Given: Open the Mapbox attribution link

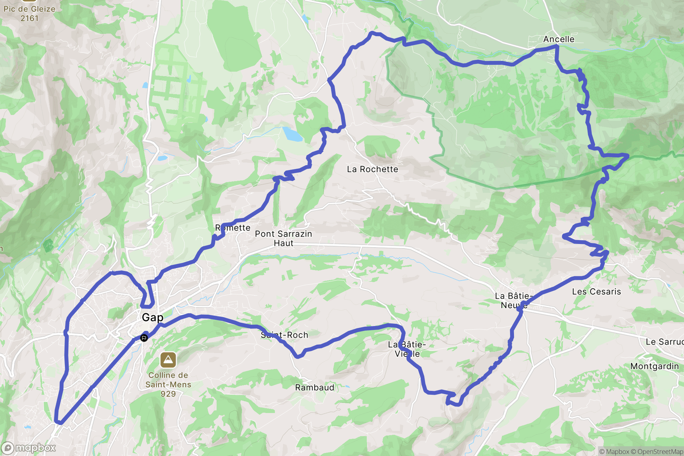Looking at the screenshot, I should tap(614, 451).
